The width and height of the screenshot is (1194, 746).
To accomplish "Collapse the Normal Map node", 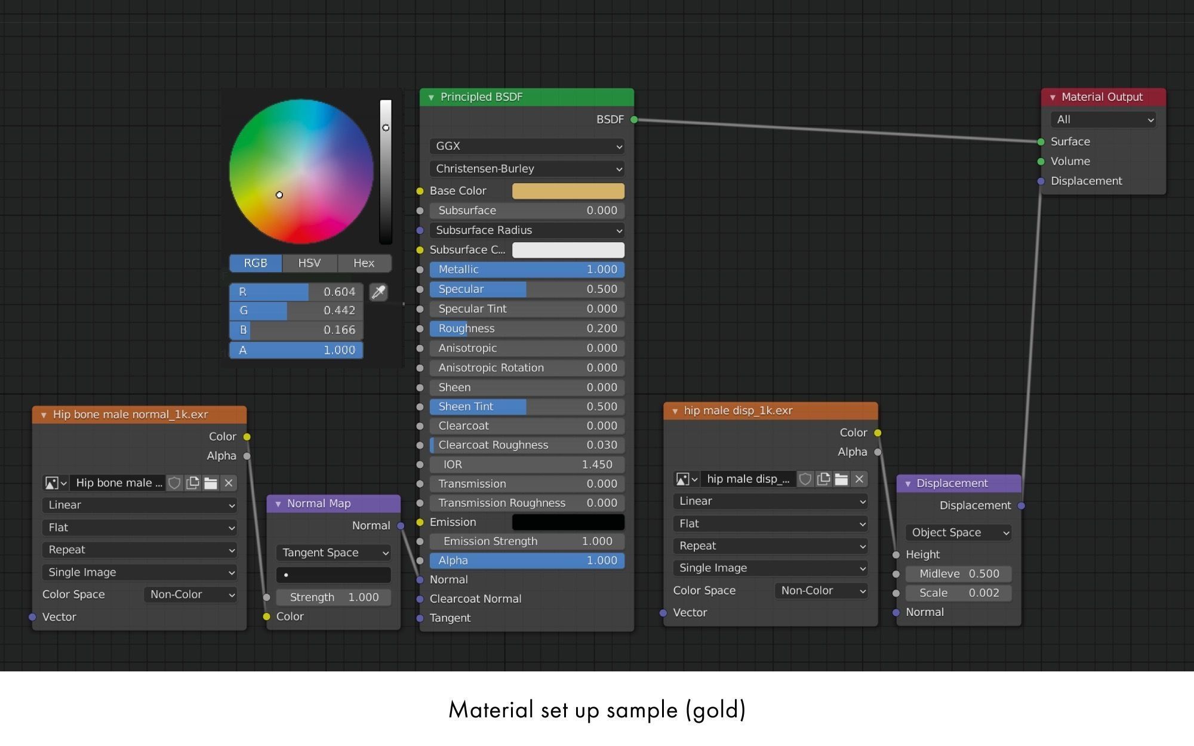I will coord(278,504).
